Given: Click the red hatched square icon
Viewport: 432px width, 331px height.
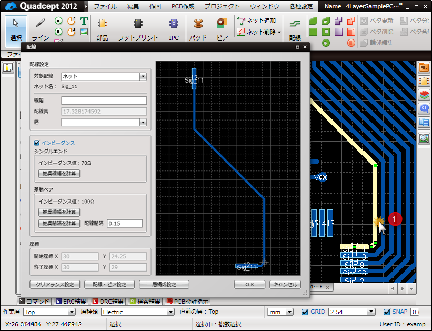Looking at the screenshot, I should click(351, 32).
